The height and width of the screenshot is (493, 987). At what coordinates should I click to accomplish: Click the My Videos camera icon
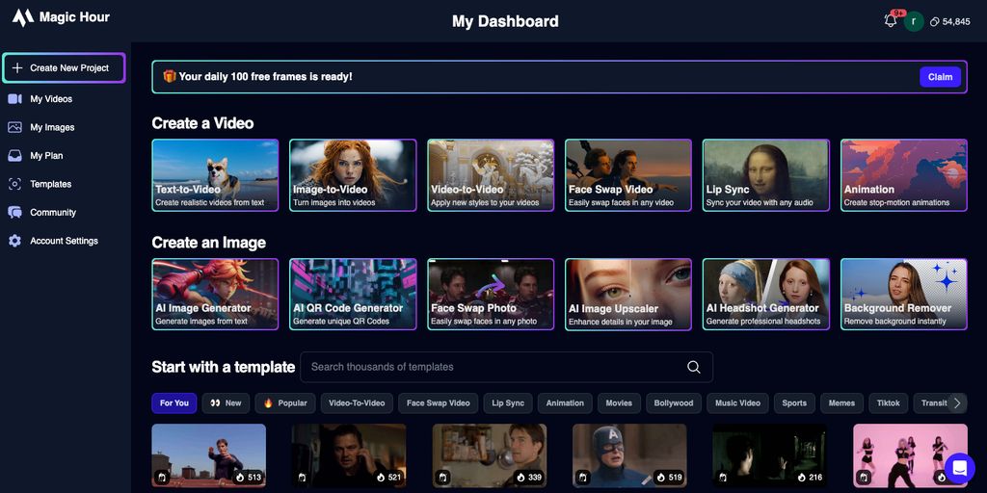(14, 99)
